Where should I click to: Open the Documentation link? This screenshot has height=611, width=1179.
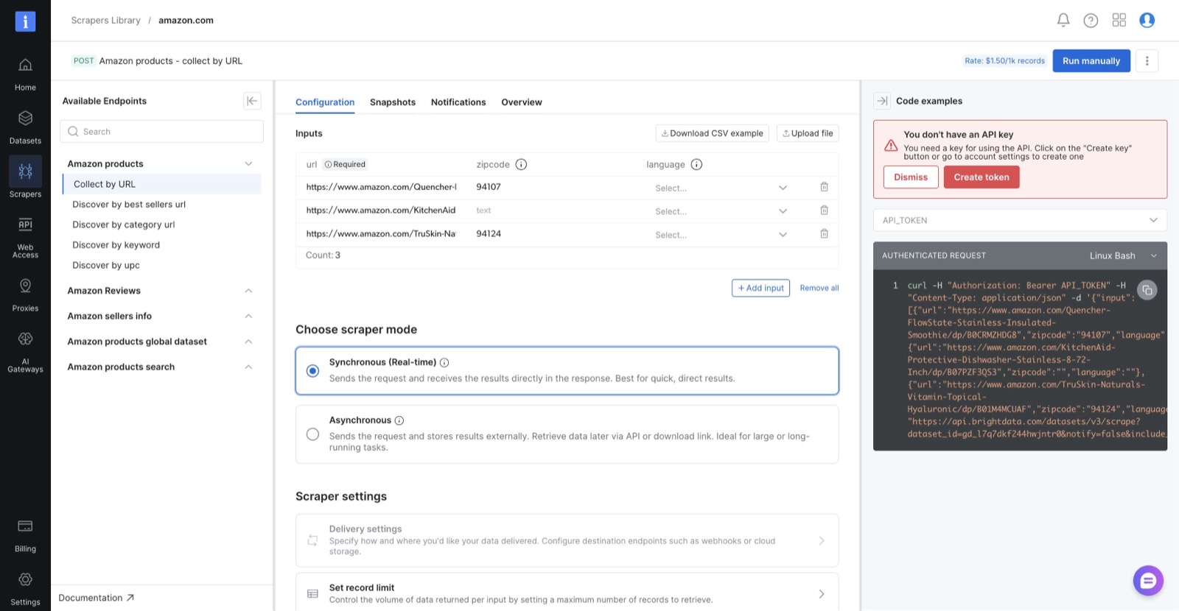96,598
